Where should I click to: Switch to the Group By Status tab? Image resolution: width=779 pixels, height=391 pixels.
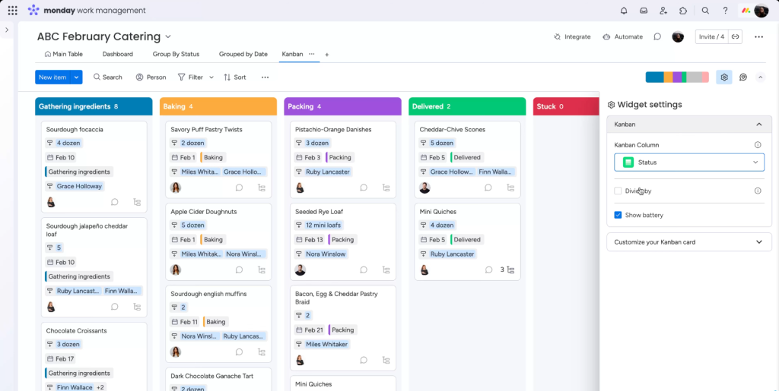tap(176, 54)
